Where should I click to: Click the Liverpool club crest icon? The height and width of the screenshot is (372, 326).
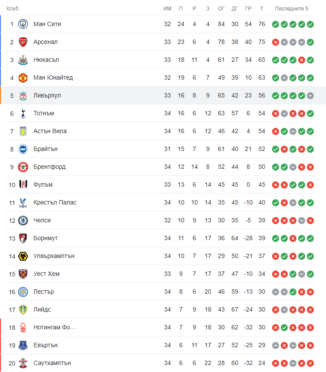coord(23,96)
